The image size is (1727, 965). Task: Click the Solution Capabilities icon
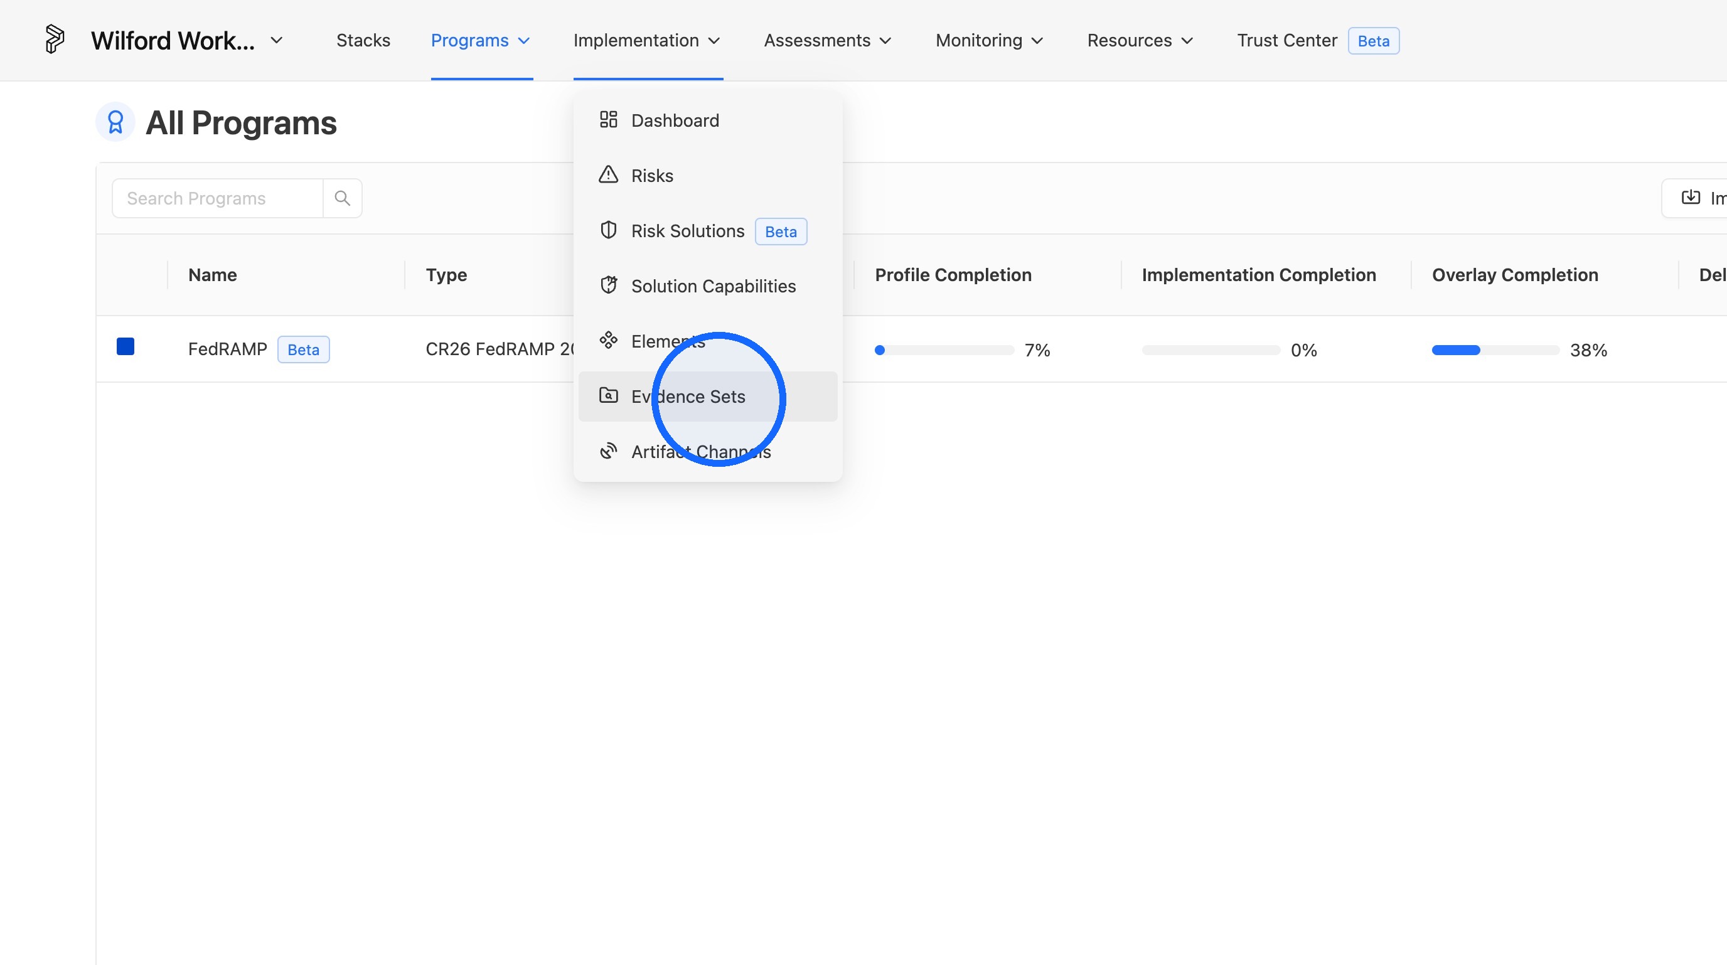pos(608,285)
